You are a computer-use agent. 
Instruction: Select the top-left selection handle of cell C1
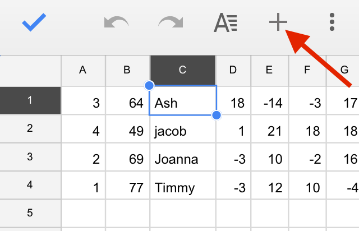coord(149,85)
